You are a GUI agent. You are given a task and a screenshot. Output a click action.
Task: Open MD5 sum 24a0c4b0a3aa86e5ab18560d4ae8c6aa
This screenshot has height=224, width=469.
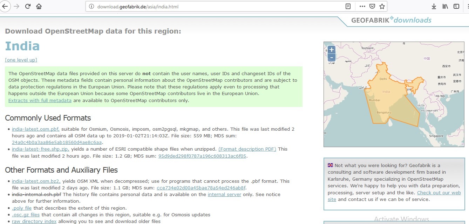(57, 142)
